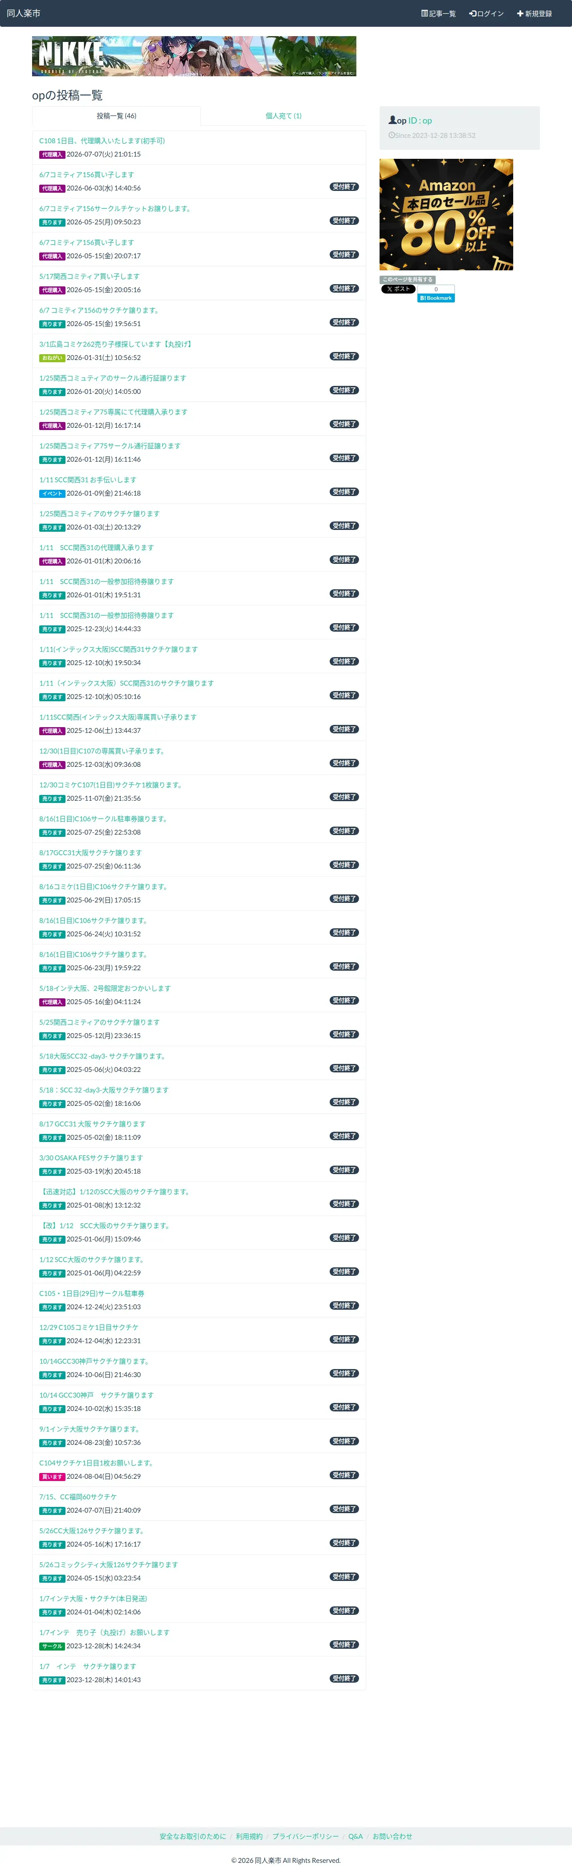
Task: Open the Q&A footer link
Action: tap(355, 1836)
